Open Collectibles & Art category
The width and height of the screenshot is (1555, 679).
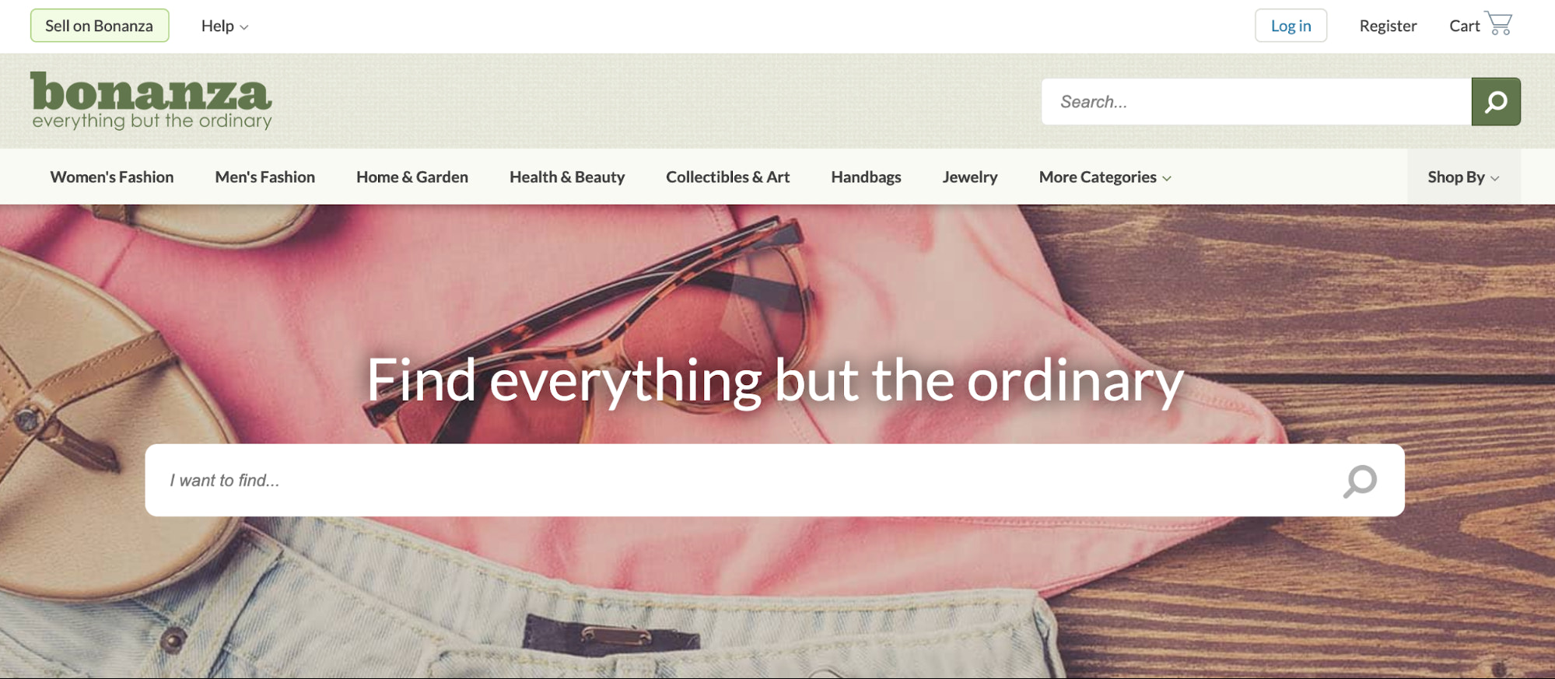pos(728,177)
